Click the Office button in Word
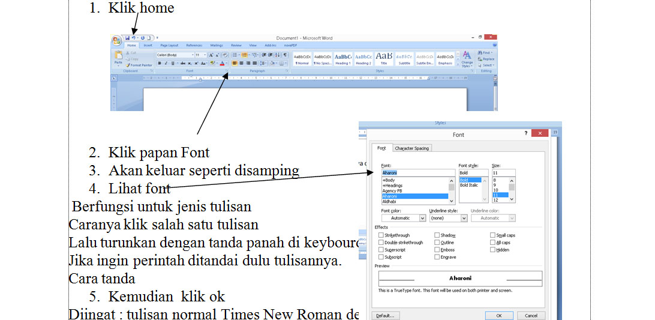 117,41
